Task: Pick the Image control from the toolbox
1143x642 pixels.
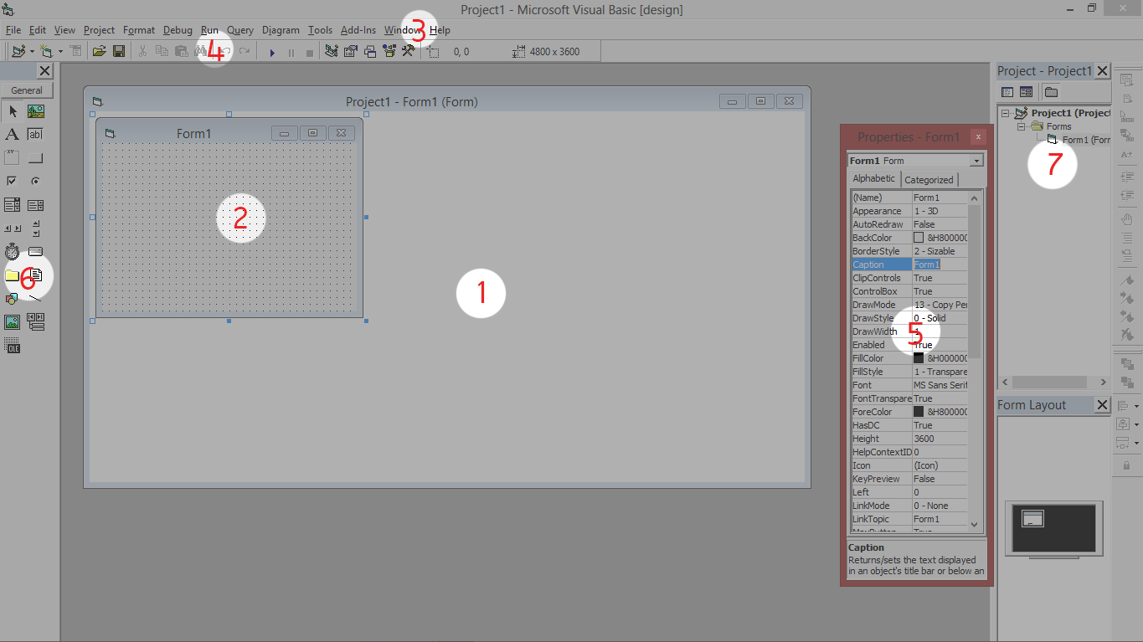Action: click(x=12, y=321)
